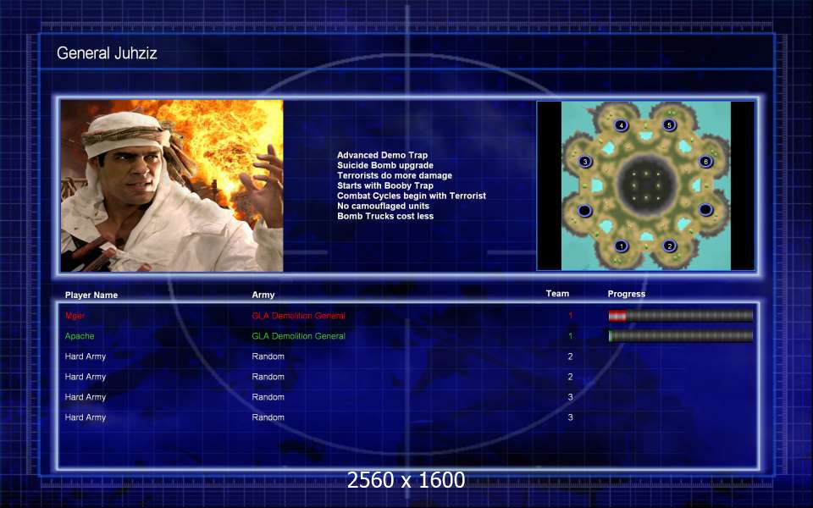
Task: Click Apache's green loading progress bar
Action: (681, 336)
